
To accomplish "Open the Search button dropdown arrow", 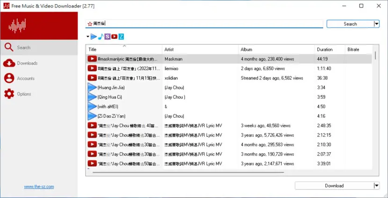I will click(376, 24).
